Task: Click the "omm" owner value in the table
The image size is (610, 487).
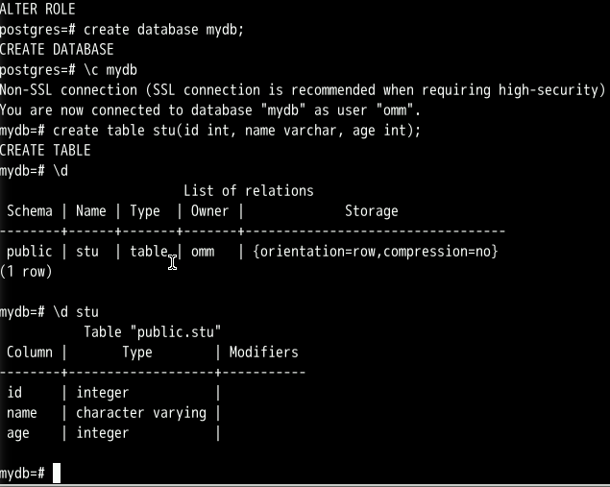Action: click(x=203, y=251)
